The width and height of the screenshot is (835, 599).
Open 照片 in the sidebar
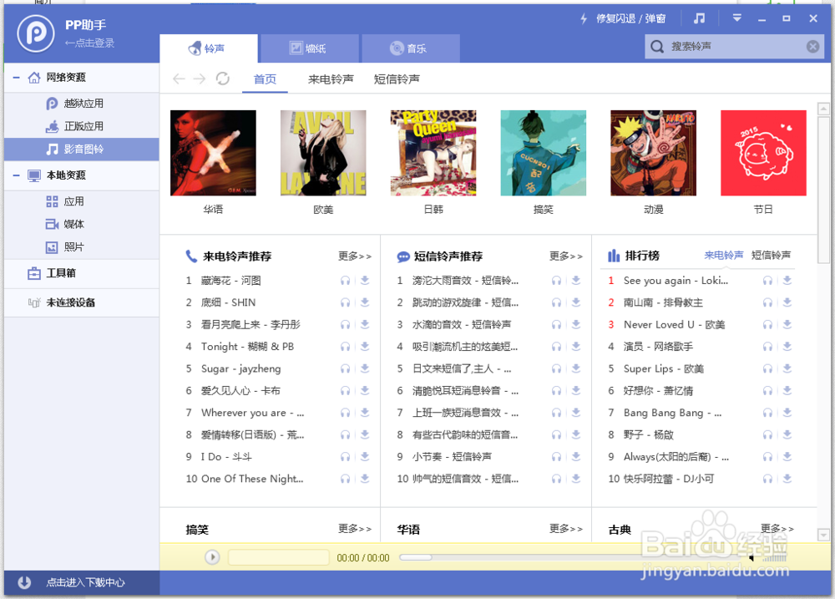point(82,247)
